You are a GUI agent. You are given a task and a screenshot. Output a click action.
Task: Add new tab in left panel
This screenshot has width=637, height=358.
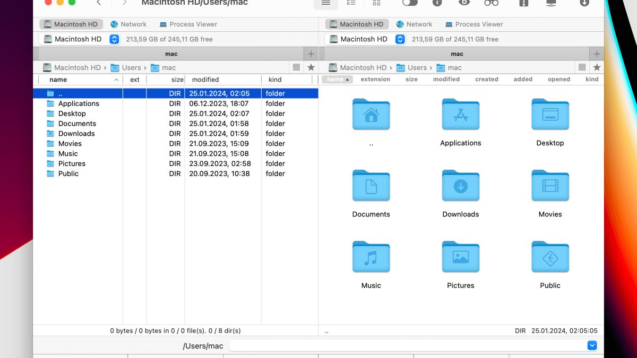(311, 54)
